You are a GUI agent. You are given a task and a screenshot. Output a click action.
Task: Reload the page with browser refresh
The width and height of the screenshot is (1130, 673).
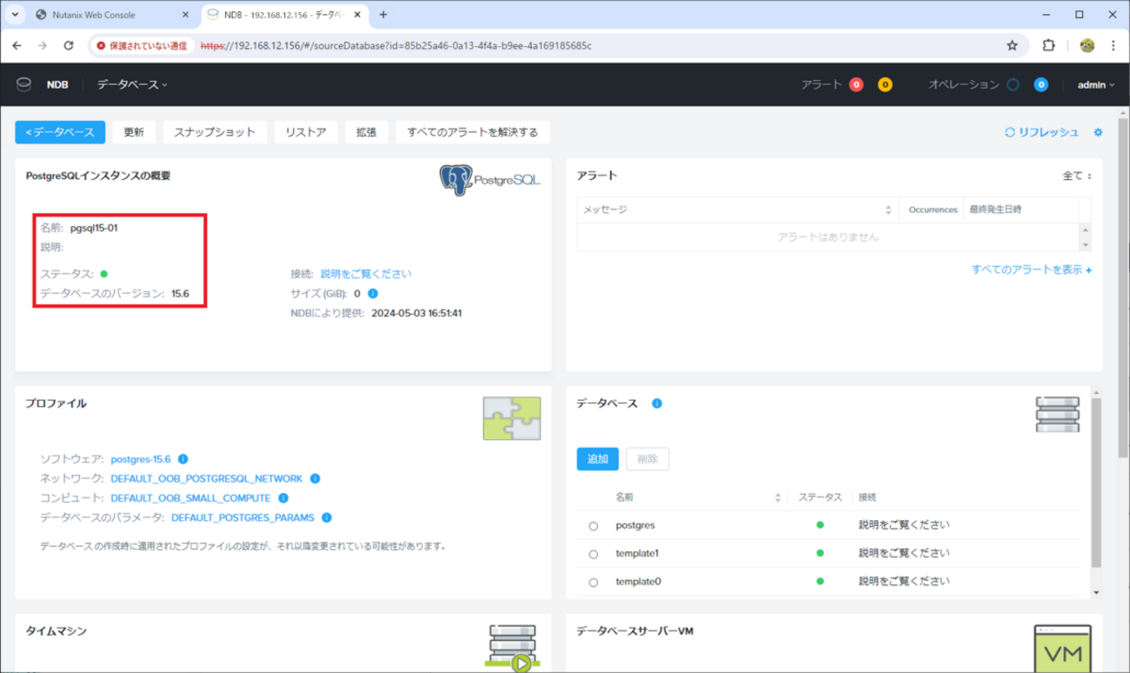tap(69, 45)
